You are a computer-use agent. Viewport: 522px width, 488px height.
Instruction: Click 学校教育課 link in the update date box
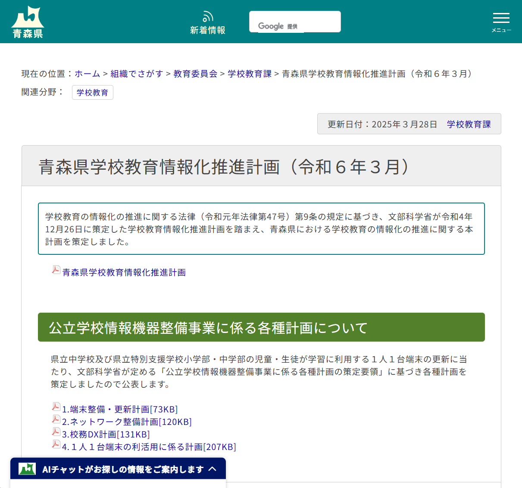(x=469, y=124)
